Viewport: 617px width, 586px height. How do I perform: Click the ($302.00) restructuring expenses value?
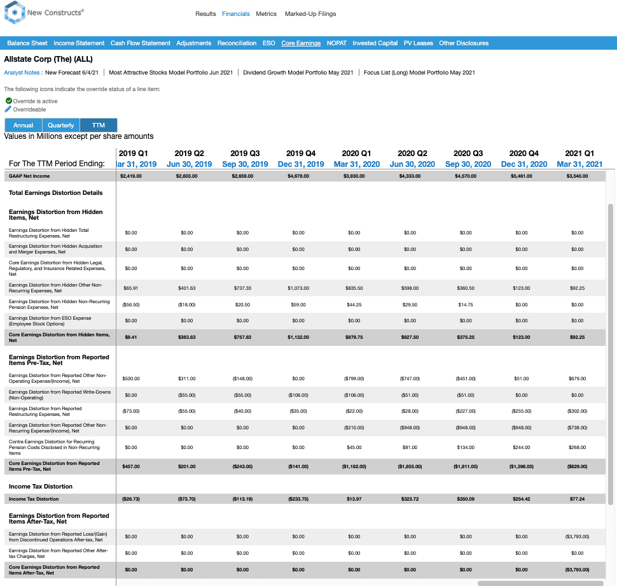point(578,411)
